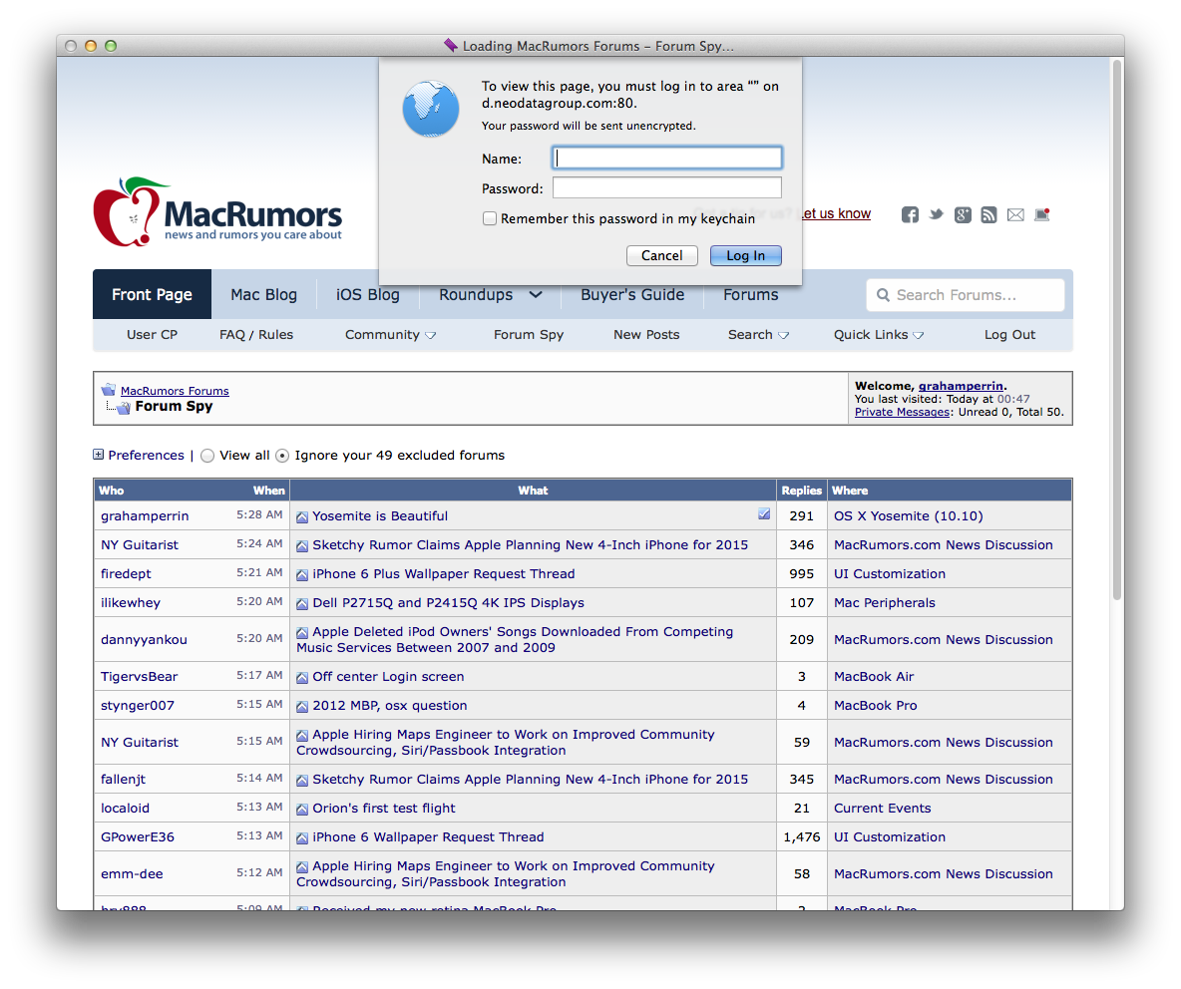Expand the Preferences plus box

pos(98,455)
